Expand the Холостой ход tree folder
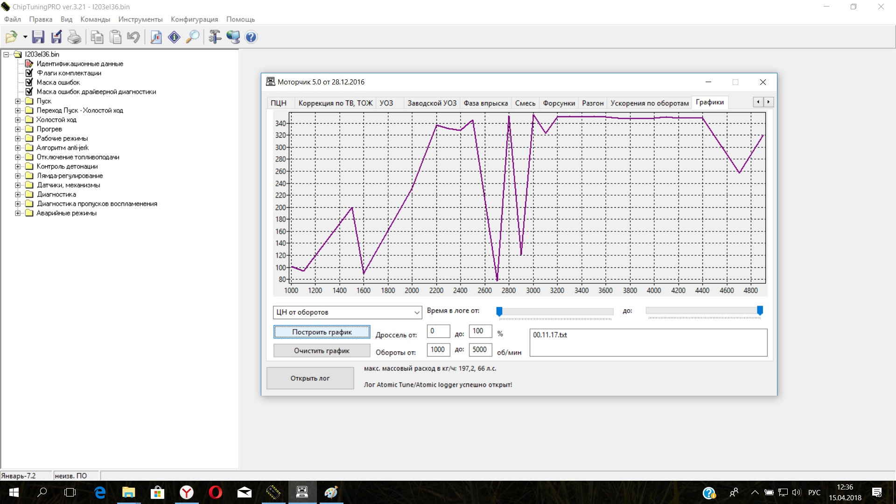This screenshot has width=896, height=504. pyautogui.click(x=18, y=119)
